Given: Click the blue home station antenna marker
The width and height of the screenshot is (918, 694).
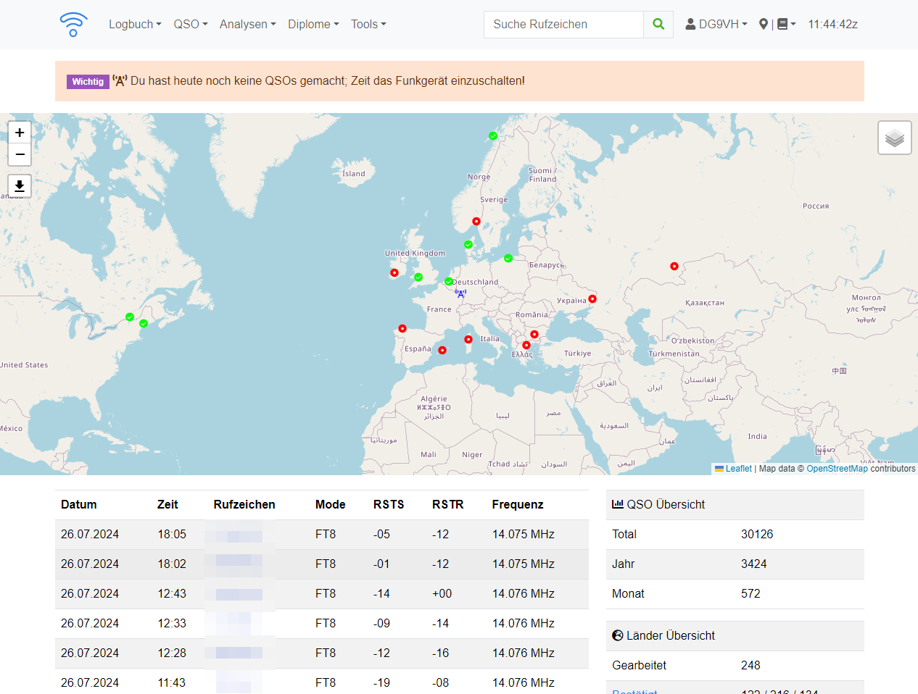Looking at the screenshot, I should (460, 293).
